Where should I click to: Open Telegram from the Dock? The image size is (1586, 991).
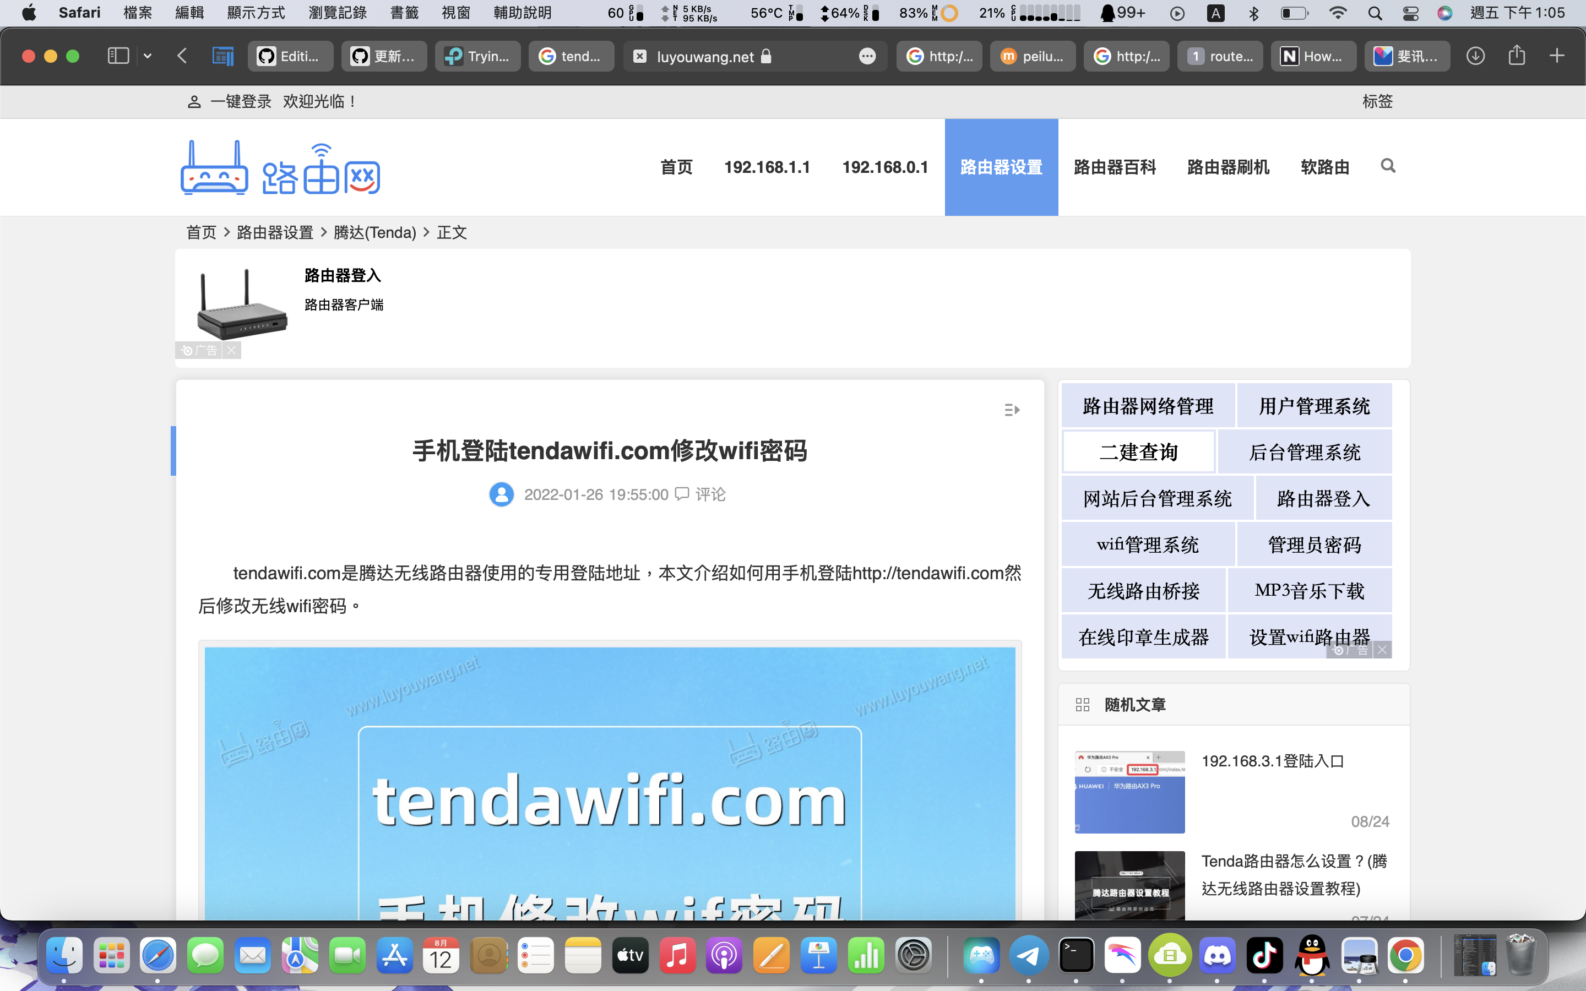[1028, 956]
